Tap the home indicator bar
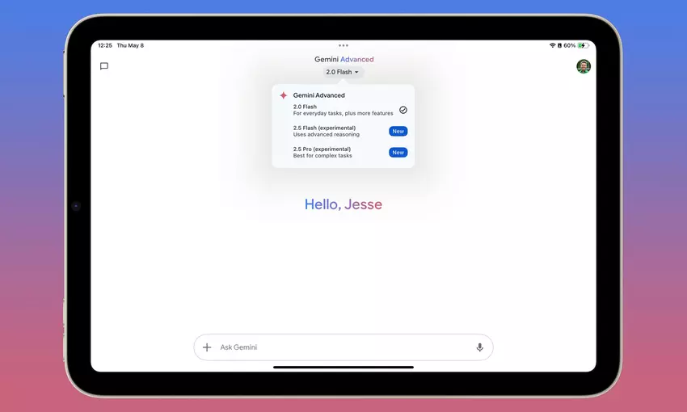Viewport: 687px width, 412px height. tap(343, 368)
